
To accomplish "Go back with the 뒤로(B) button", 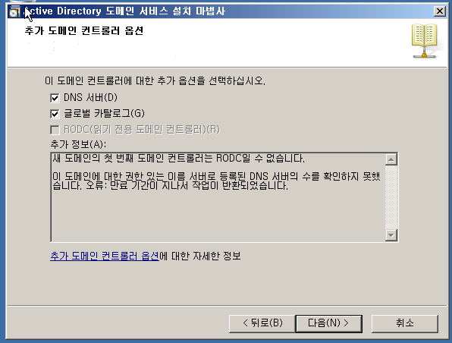I will 262,323.
